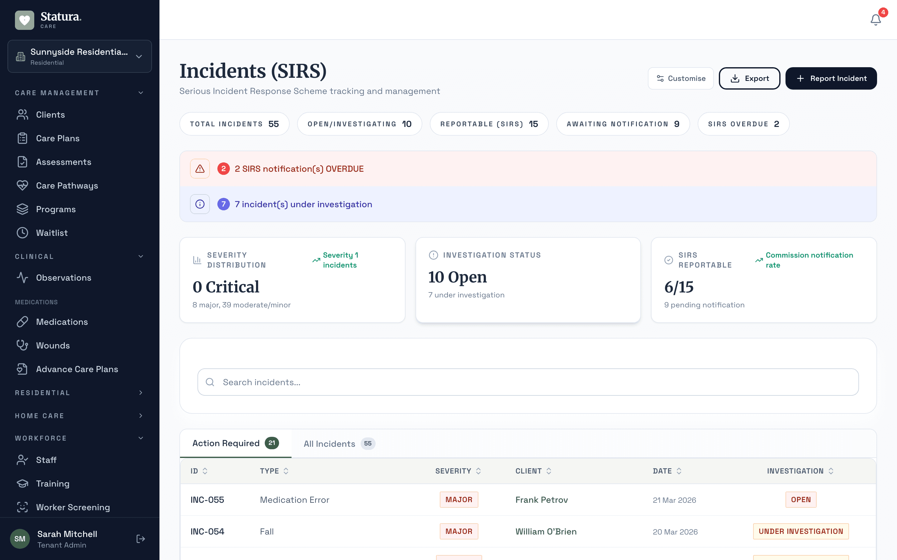This screenshot has height=560, width=897.
Task: Open the Assessments page
Action: point(64,162)
